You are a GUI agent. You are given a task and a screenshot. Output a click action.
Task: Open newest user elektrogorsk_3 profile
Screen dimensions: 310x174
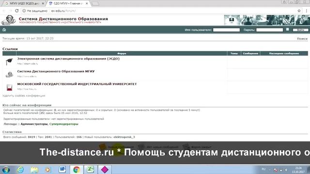[x=124, y=137]
